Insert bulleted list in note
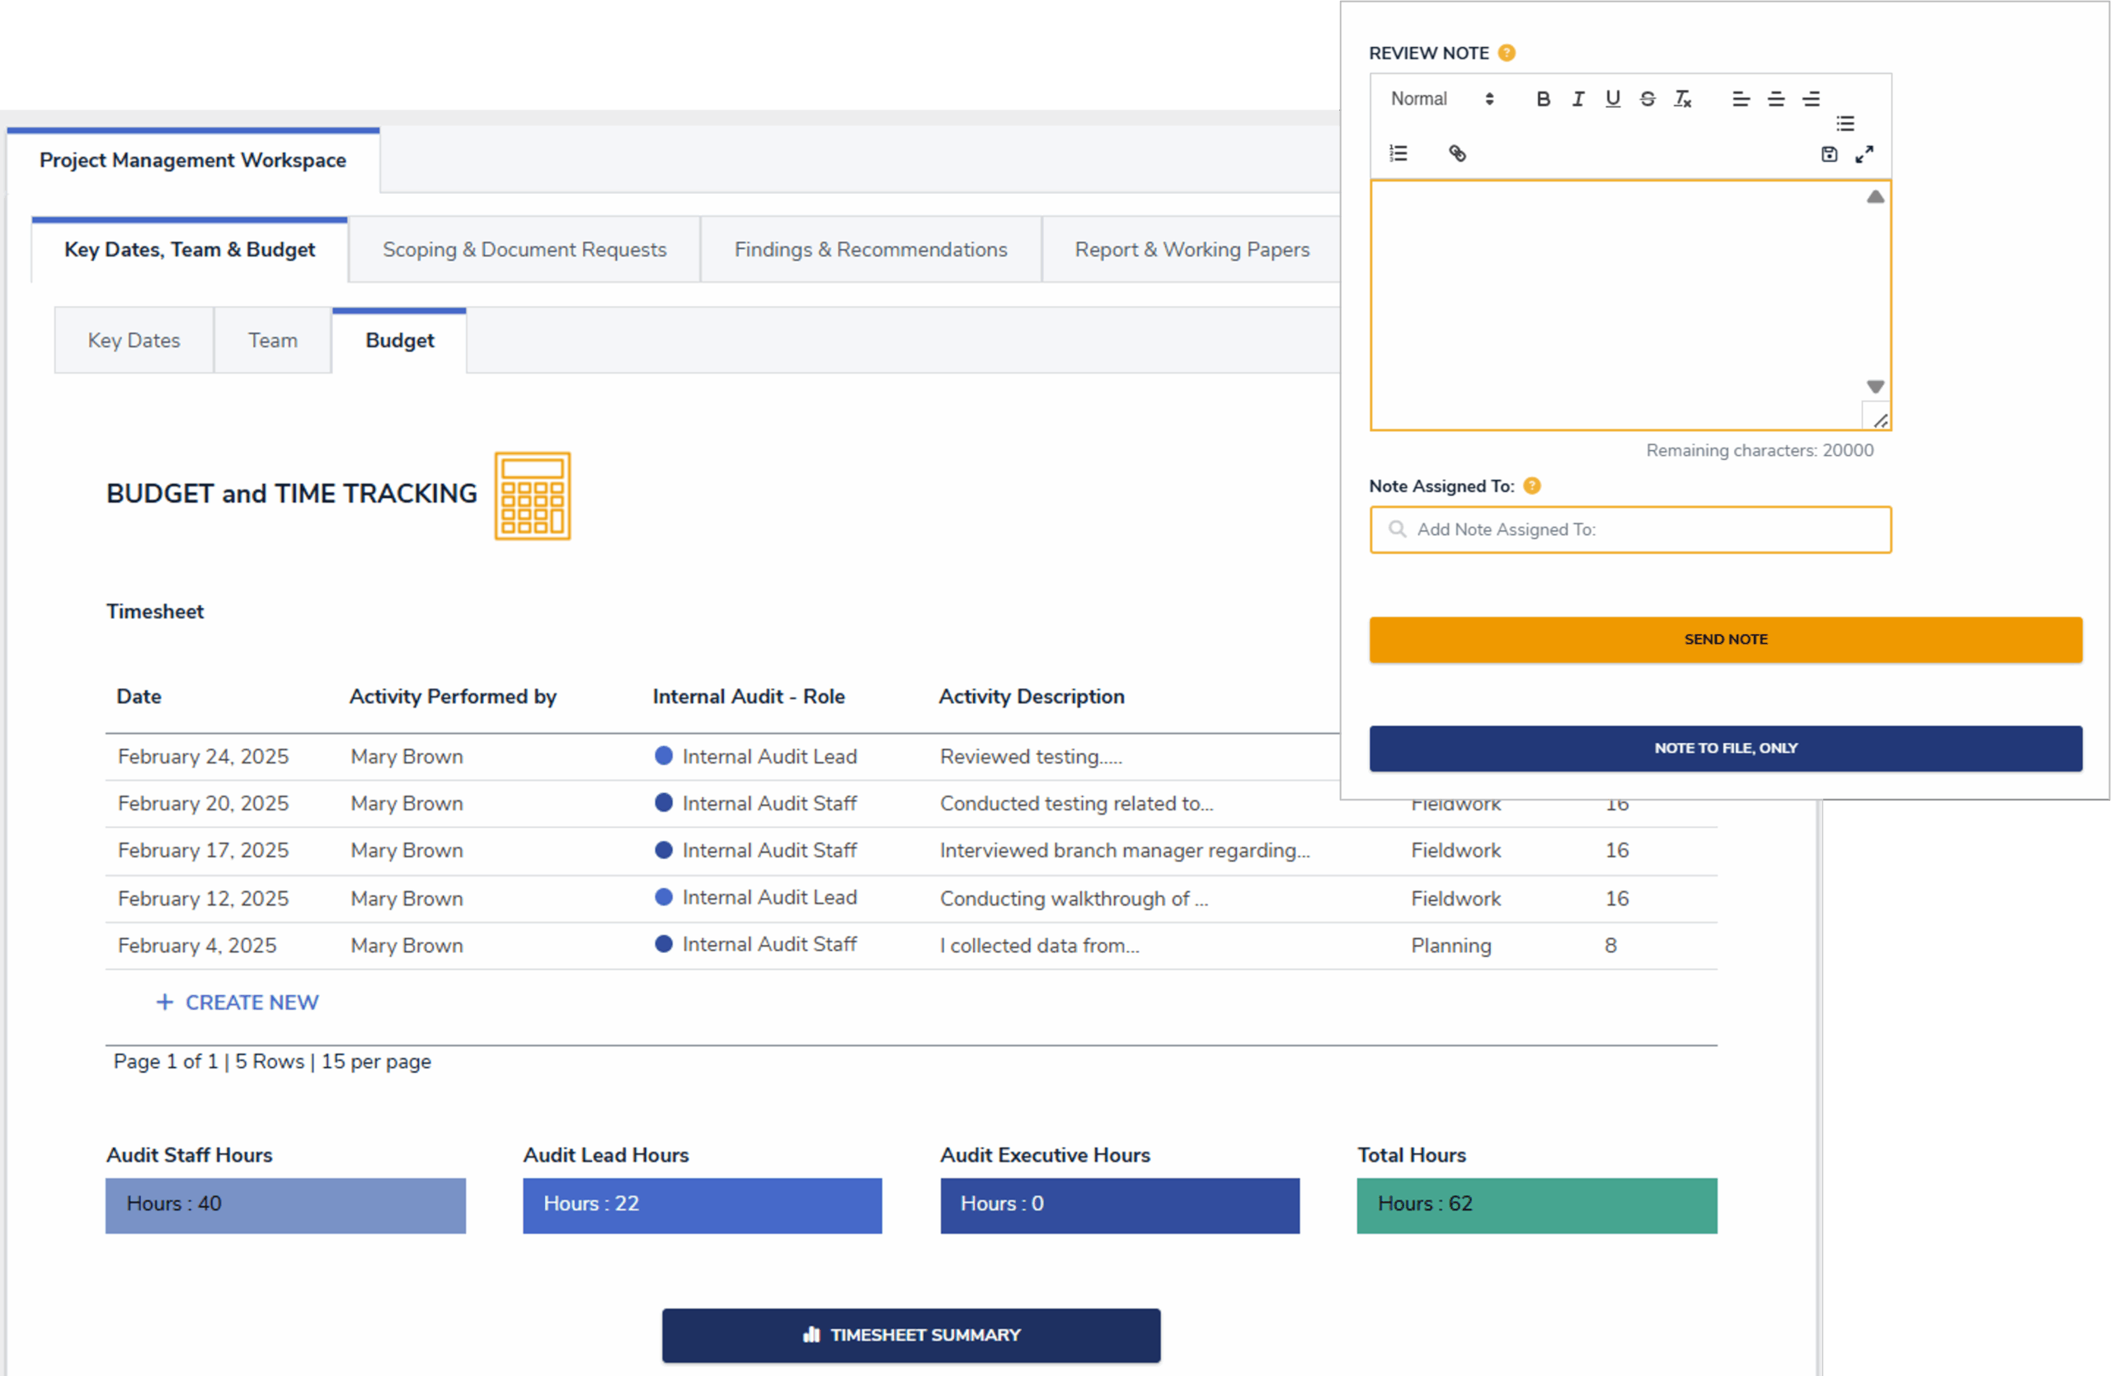Viewport: 2111px width, 1376px height. coord(1845,123)
